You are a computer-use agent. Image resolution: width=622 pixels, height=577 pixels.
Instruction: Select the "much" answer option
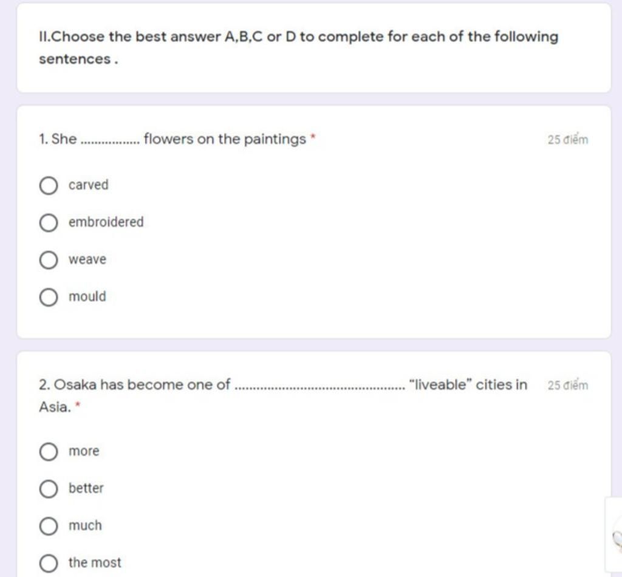coord(49,526)
